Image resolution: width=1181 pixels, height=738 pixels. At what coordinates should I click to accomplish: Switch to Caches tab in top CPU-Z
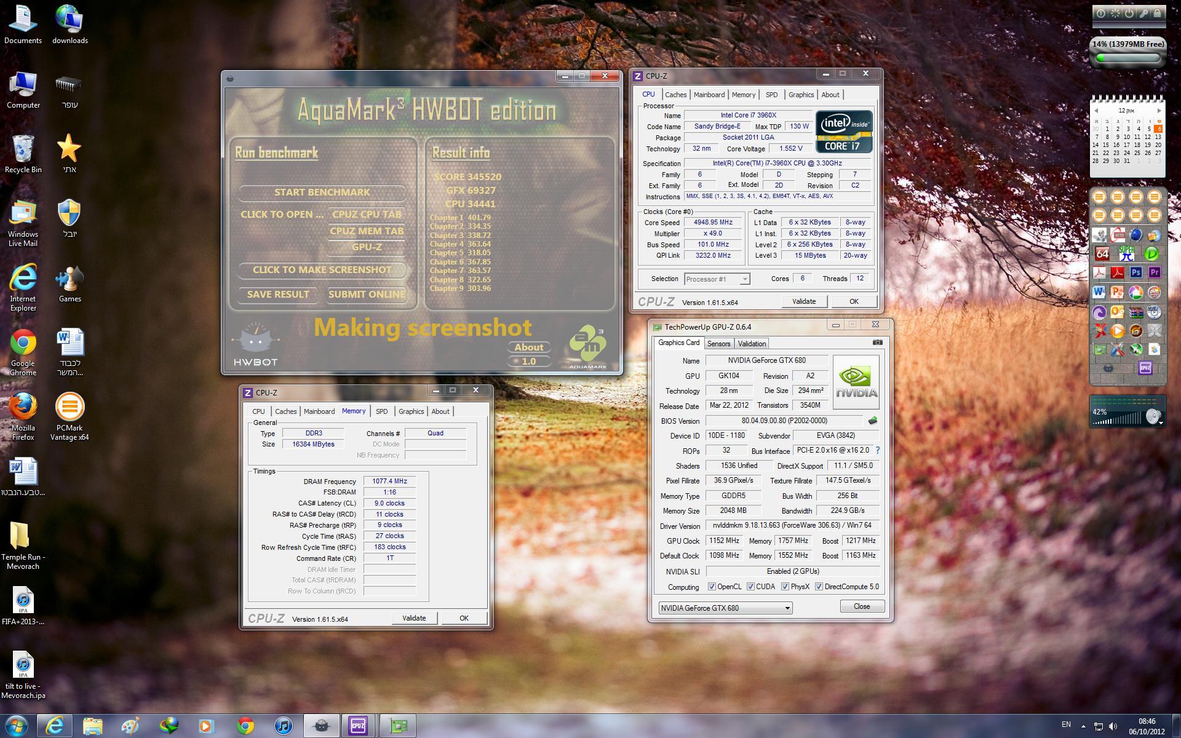pos(675,95)
